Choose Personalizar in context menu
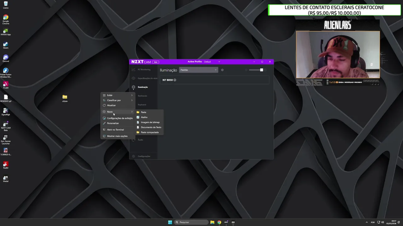 (118, 123)
